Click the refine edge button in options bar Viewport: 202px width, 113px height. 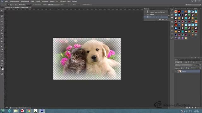coord(87,5)
